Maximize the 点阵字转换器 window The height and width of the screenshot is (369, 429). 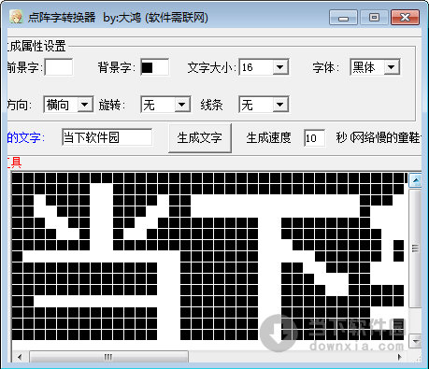coord(374,18)
